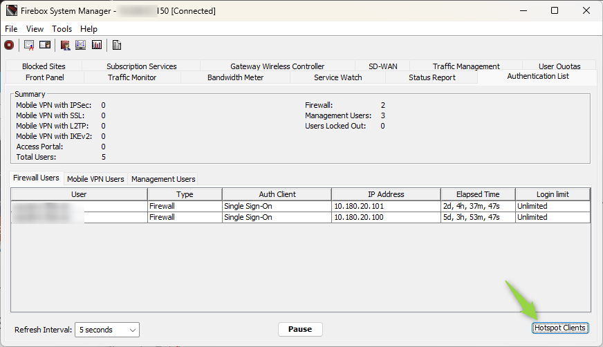Image resolution: width=603 pixels, height=347 pixels.
Task: Open the Performance Console bar chart icon
Action: pyautogui.click(x=97, y=45)
